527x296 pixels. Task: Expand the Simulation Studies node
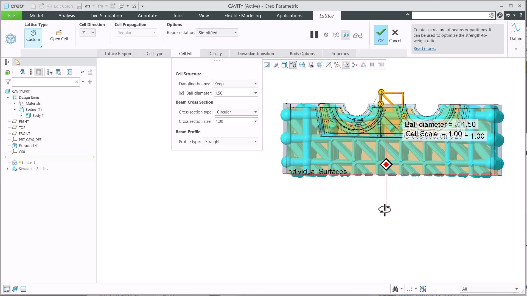click(x=8, y=169)
